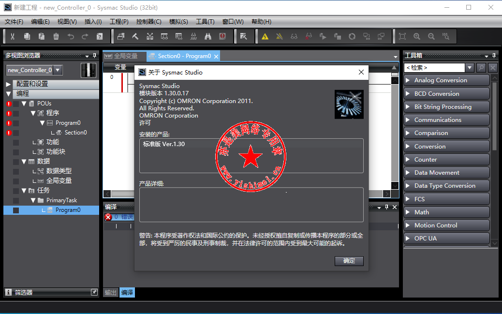Click the Delete trash can toolbar icon
The width and height of the screenshot is (502, 314).
pos(56,36)
